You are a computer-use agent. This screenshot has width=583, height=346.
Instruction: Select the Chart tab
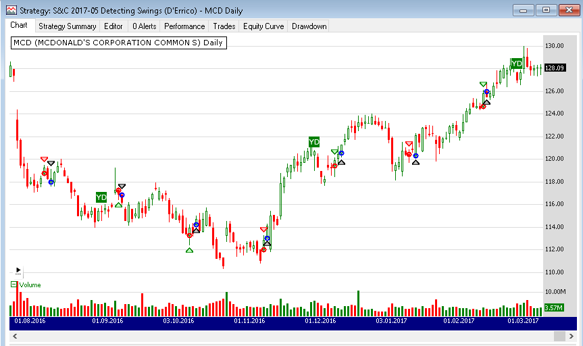coord(19,26)
